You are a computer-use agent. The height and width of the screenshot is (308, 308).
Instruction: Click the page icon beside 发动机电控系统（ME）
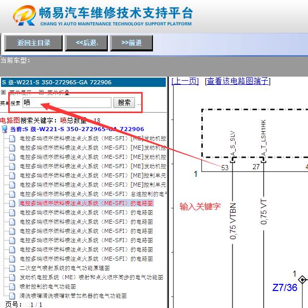(x=12, y=277)
